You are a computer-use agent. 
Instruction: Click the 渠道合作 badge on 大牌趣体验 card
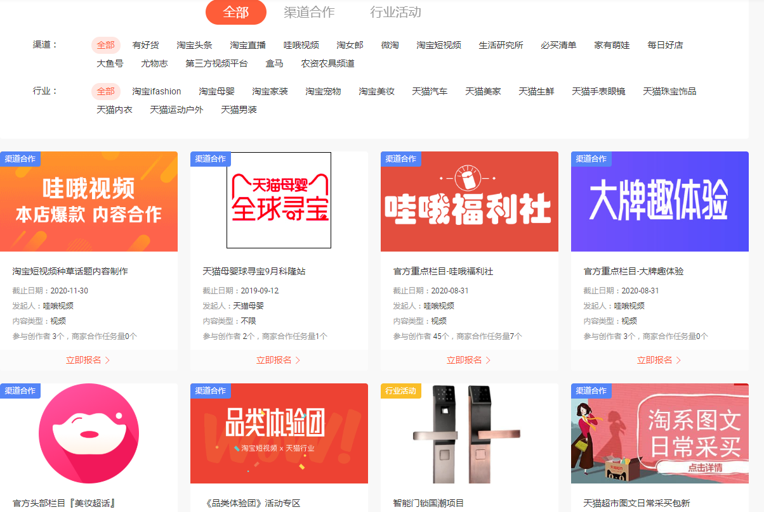coord(591,159)
